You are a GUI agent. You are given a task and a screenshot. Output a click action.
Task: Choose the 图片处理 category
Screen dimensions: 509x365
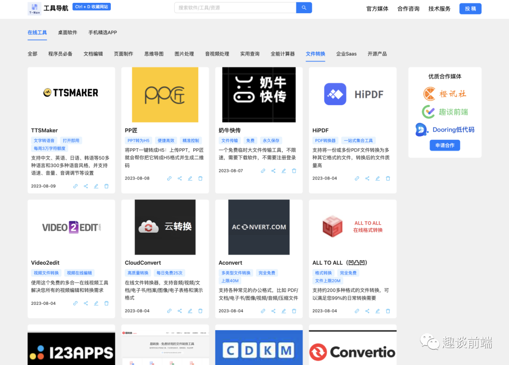pyautogui.click(x=184, y=54)
